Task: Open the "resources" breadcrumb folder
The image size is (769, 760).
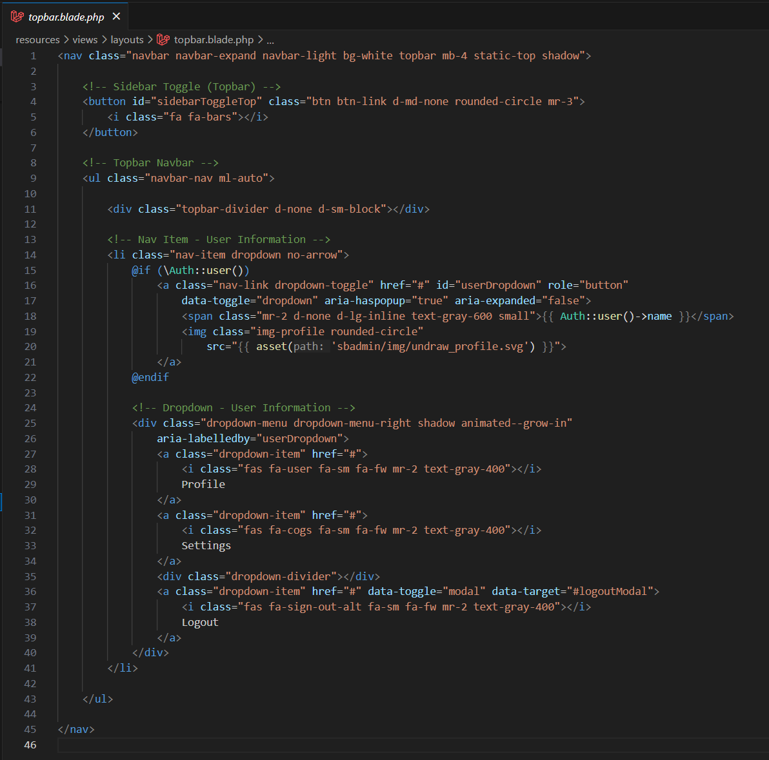Action: (x=37, y=40)
